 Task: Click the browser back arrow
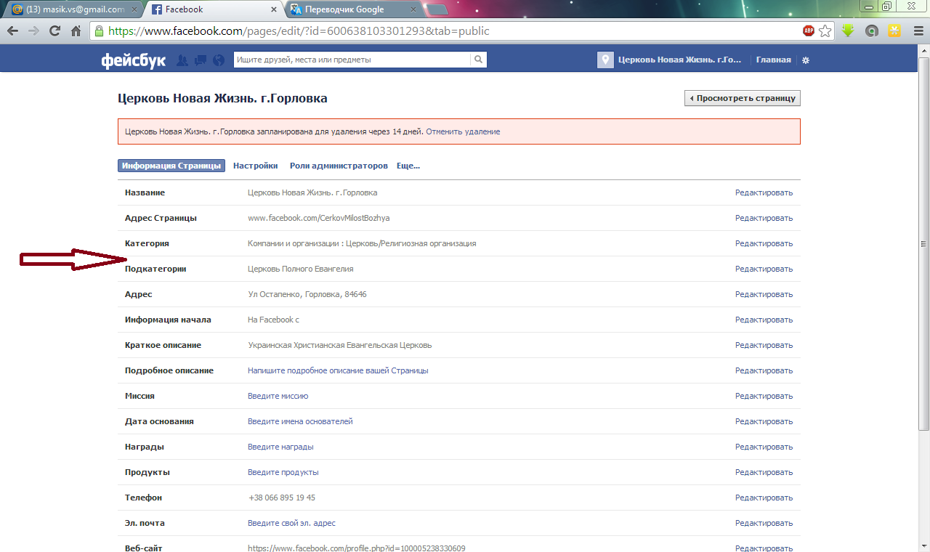point(12,31)
